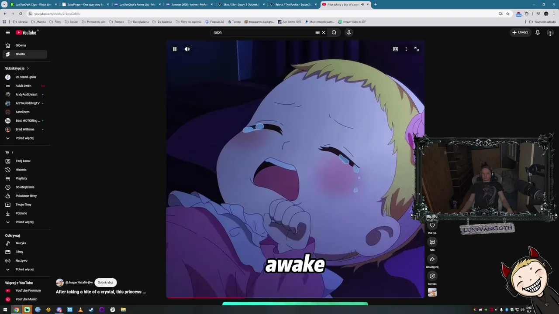Open YouTube Music
559x314 pixels.
[x=24, y=299]
